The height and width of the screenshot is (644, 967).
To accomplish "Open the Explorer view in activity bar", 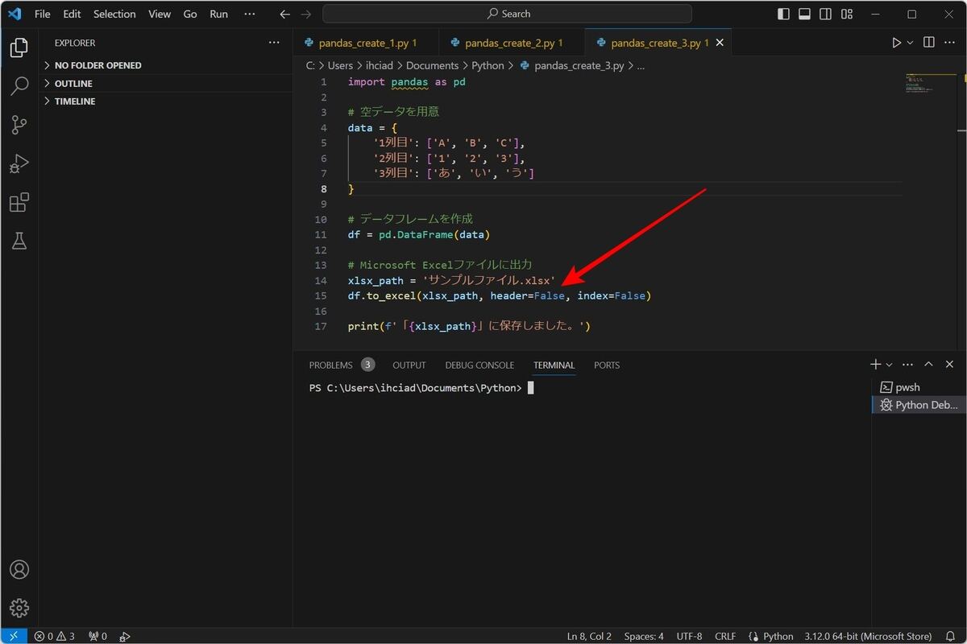I will [x=19, y=47].
